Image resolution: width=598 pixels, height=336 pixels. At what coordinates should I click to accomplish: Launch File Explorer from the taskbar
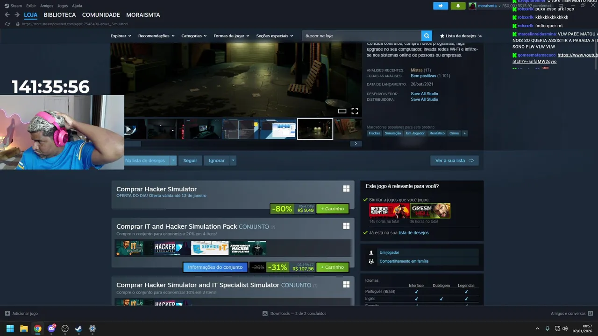[24, 329]
